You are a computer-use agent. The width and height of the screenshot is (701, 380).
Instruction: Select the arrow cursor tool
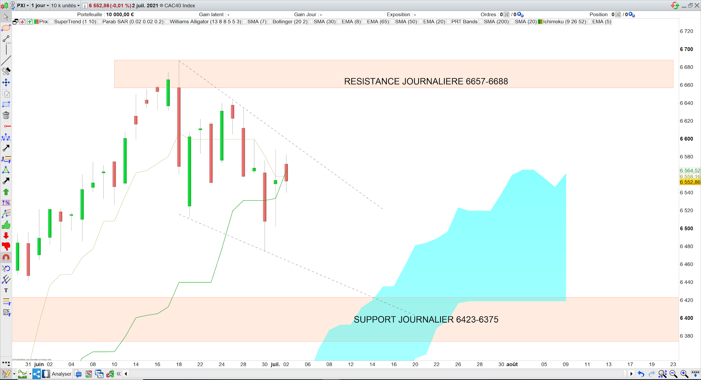click(6, 17)
